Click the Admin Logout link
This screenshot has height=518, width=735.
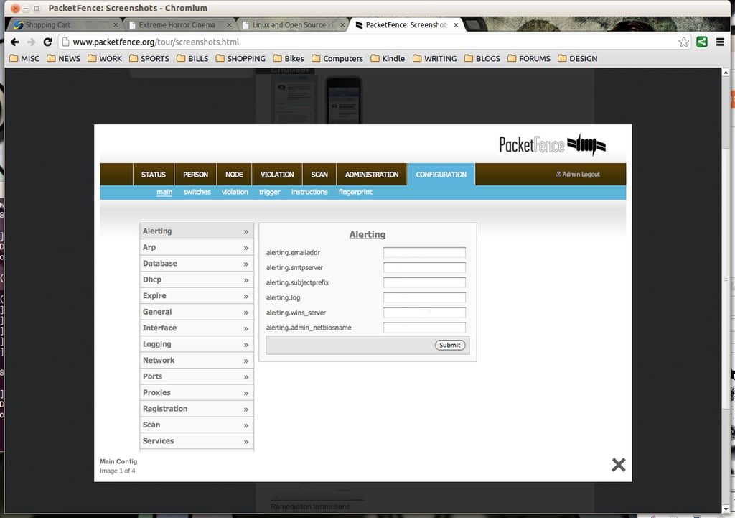pyautogui.click(x=578, y=174)
